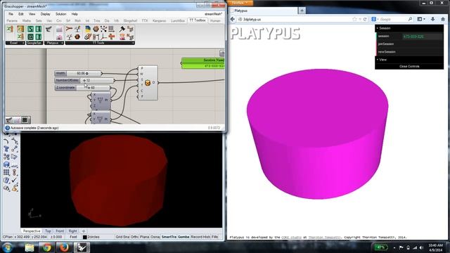The height and width of the screenshot is (253, 450).
Task: Click the green @ GoogleSpreadsheet component icon
Action: (x=30, y=37)
